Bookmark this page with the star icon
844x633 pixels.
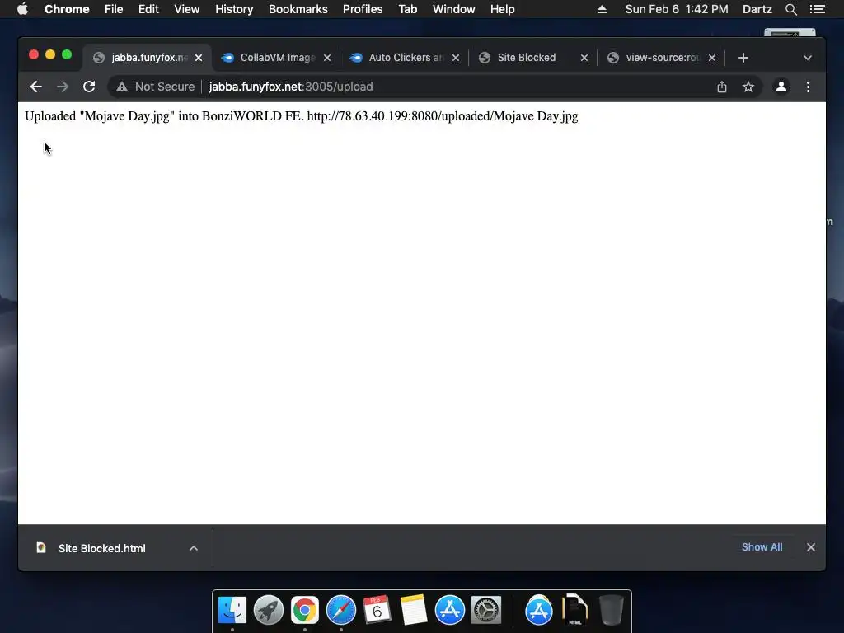(748, 87)
